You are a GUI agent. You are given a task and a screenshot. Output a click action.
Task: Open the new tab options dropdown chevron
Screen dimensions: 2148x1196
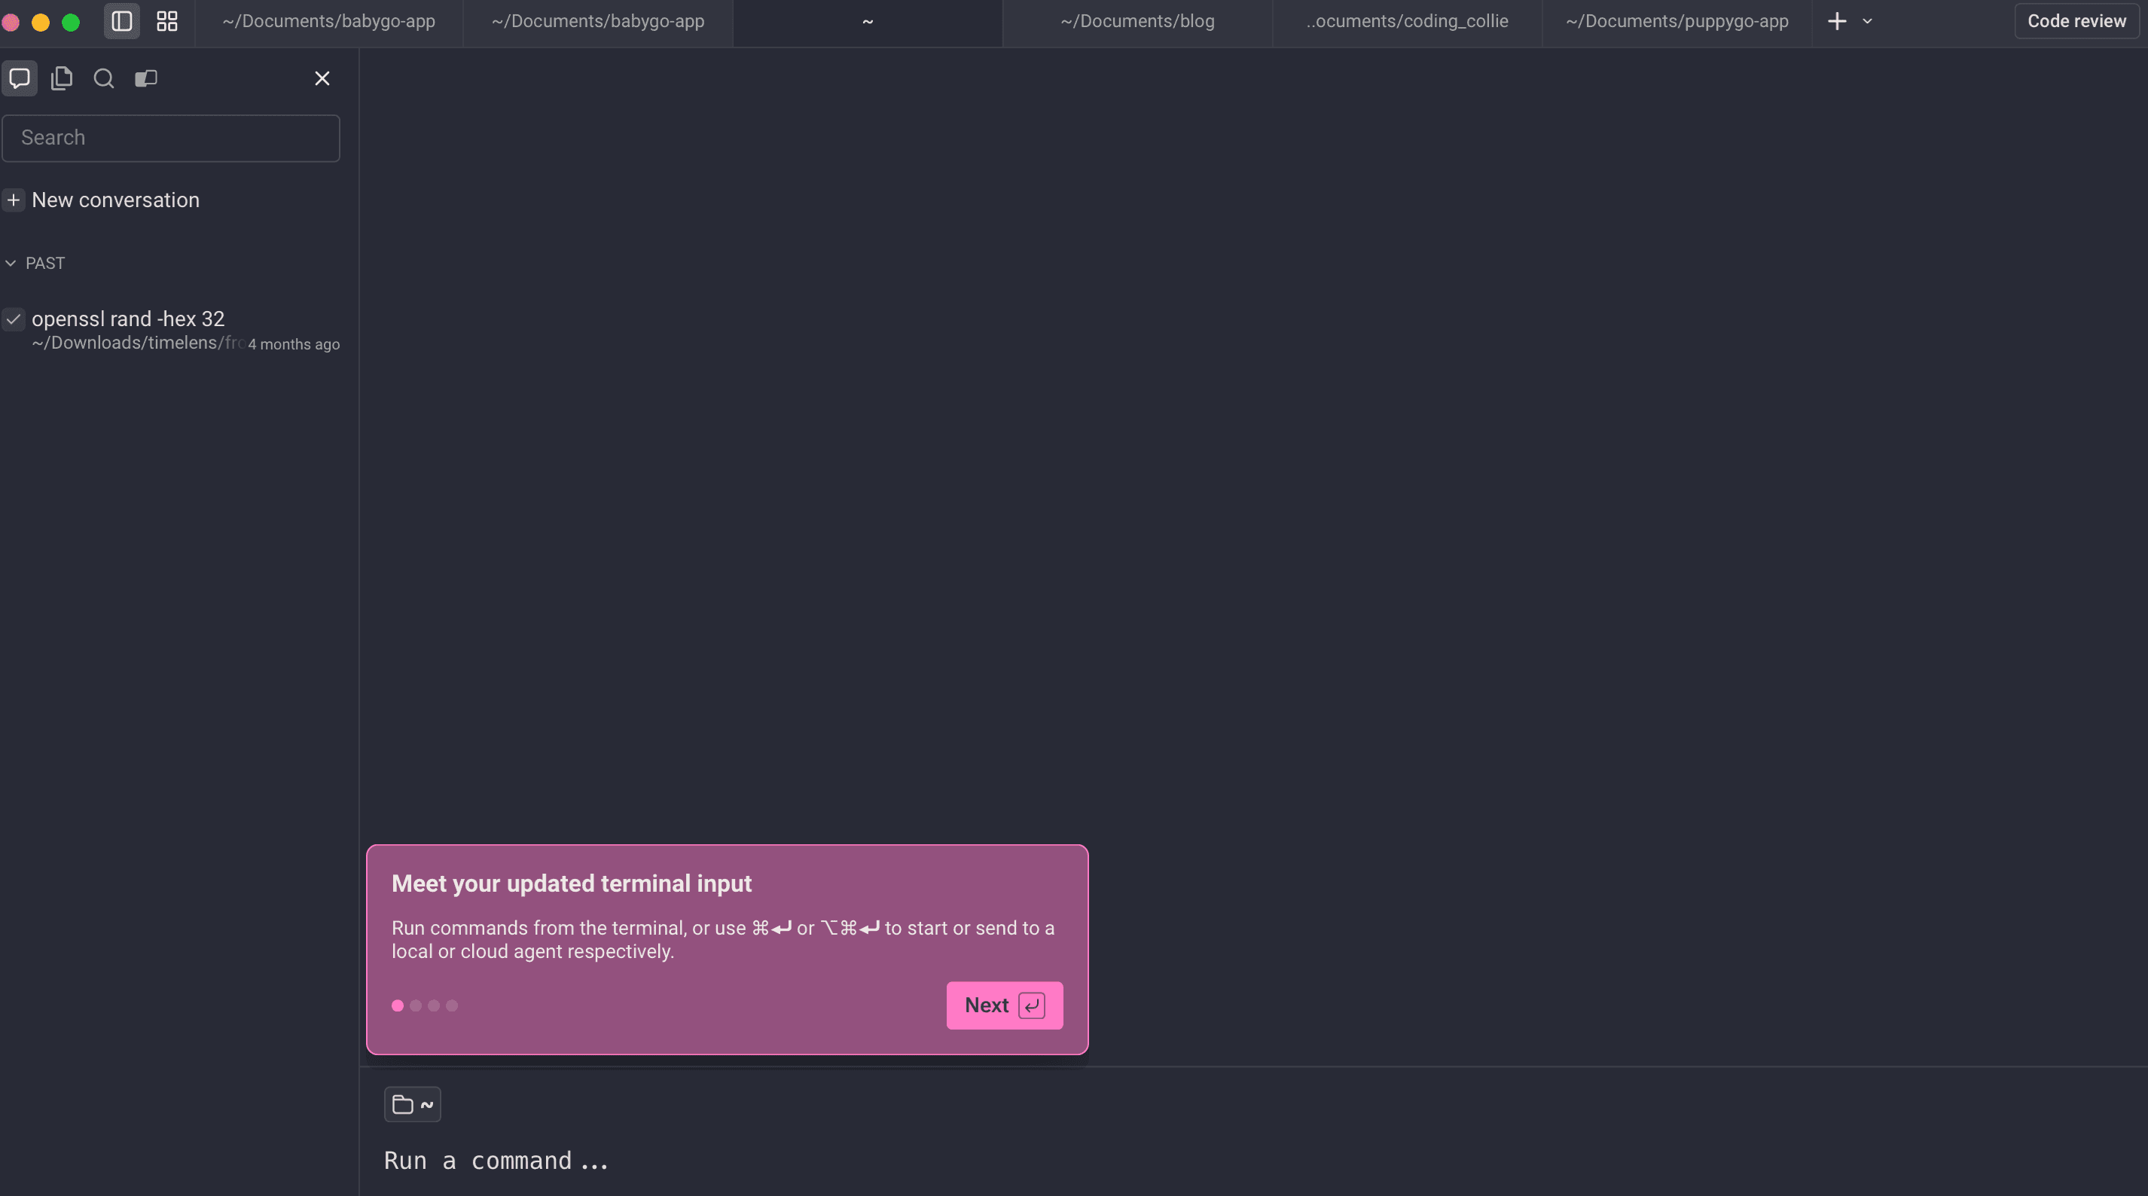point(1867,21)
